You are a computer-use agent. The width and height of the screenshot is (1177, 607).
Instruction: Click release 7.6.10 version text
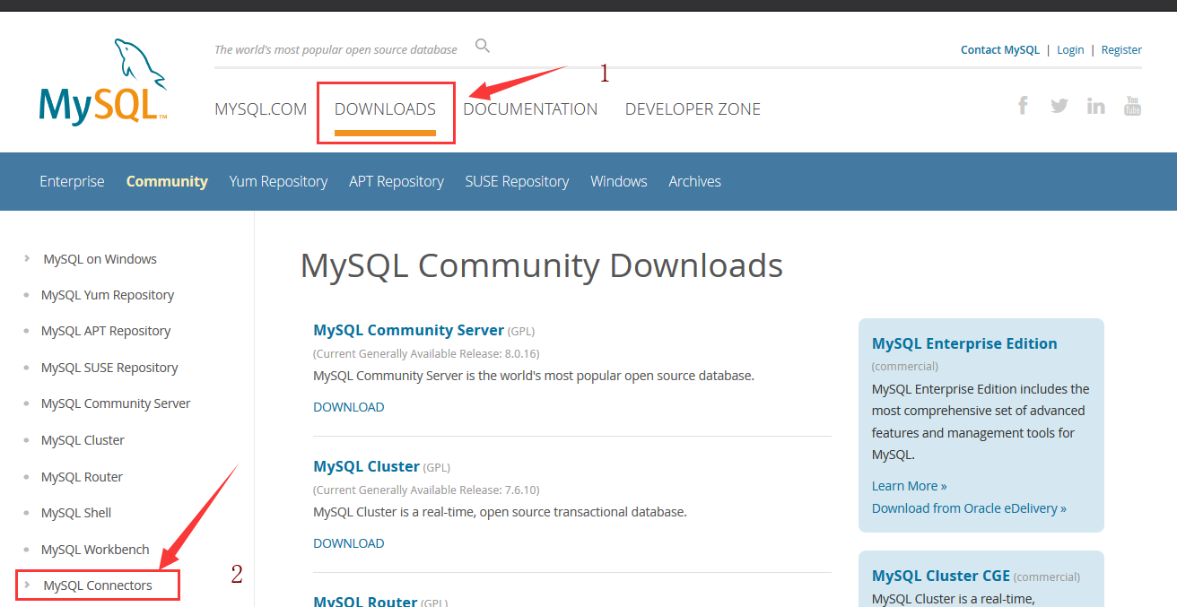coord(519,490)
